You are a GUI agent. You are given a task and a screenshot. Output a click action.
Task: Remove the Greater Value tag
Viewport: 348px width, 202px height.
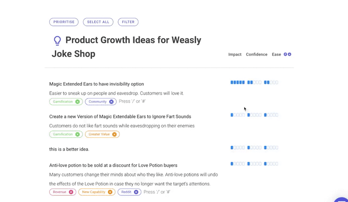coord(115,134)
